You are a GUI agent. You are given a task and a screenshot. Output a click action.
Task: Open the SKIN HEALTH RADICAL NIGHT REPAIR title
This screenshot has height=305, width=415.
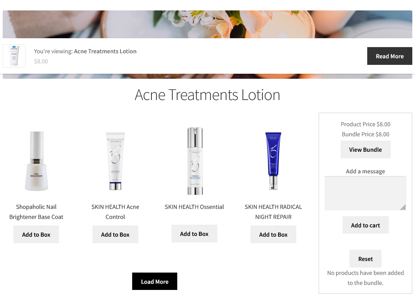point(273,212)
